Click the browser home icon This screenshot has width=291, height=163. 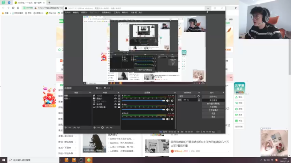click(x=18, y=8)
